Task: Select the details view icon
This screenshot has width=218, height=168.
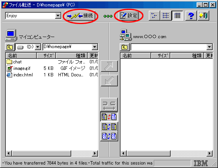Action: tap(177, 16)
